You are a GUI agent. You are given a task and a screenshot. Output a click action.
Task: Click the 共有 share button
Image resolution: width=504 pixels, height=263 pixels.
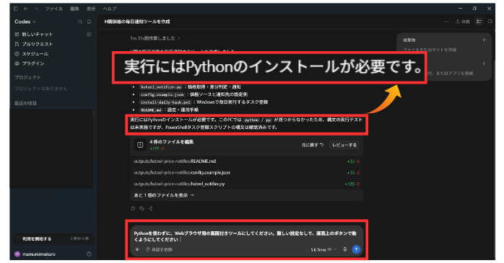click(x=463, y=22)
